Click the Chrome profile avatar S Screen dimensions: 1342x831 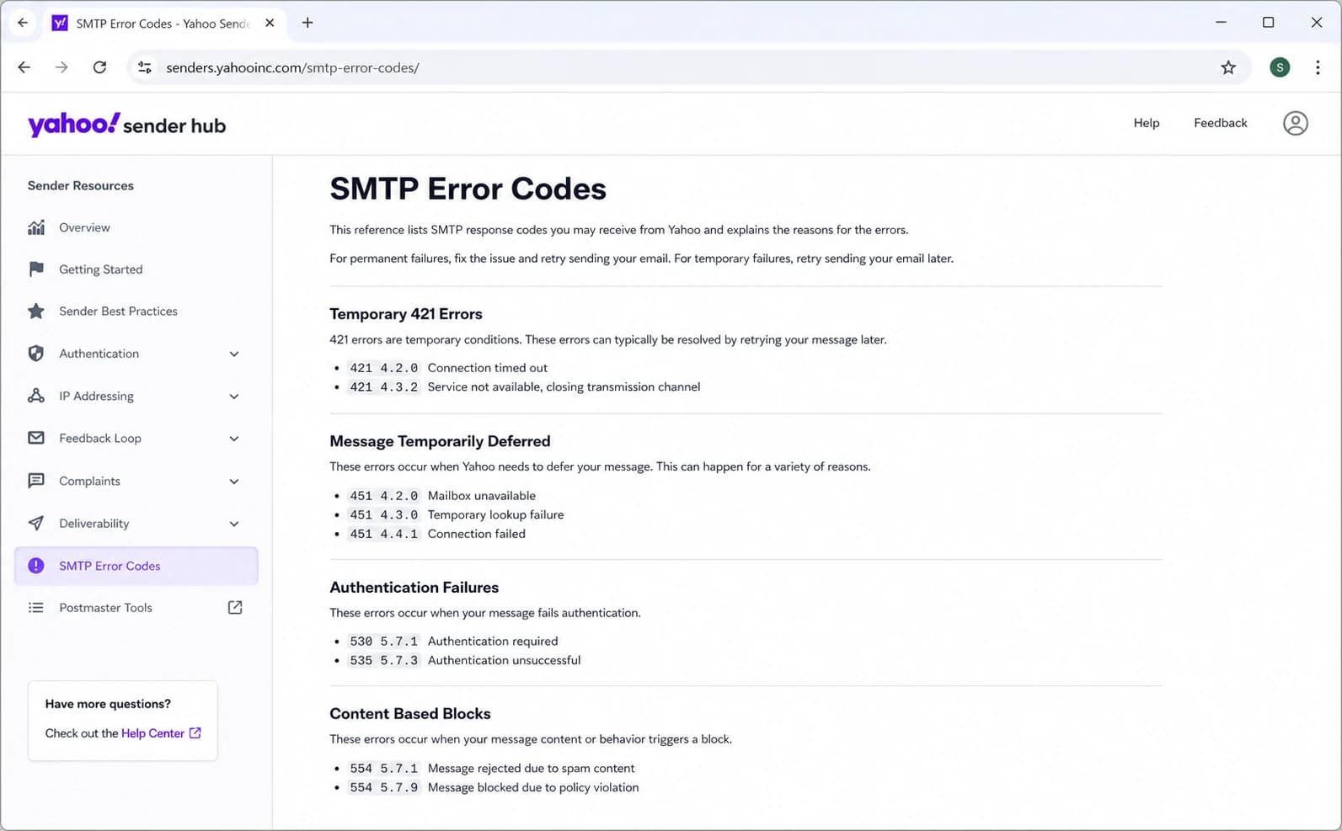pyautogui.click(x=1280, y=67)
